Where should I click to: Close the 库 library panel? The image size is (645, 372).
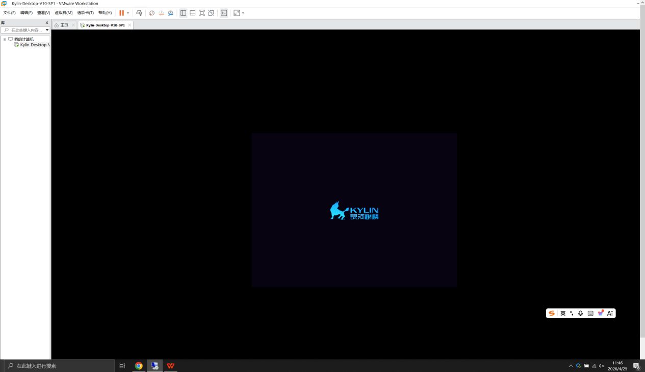(x=47, y=23)
